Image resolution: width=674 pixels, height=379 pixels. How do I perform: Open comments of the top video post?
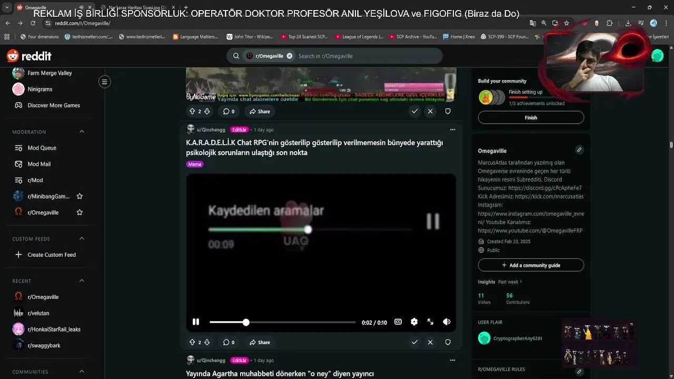coord(229,111)
